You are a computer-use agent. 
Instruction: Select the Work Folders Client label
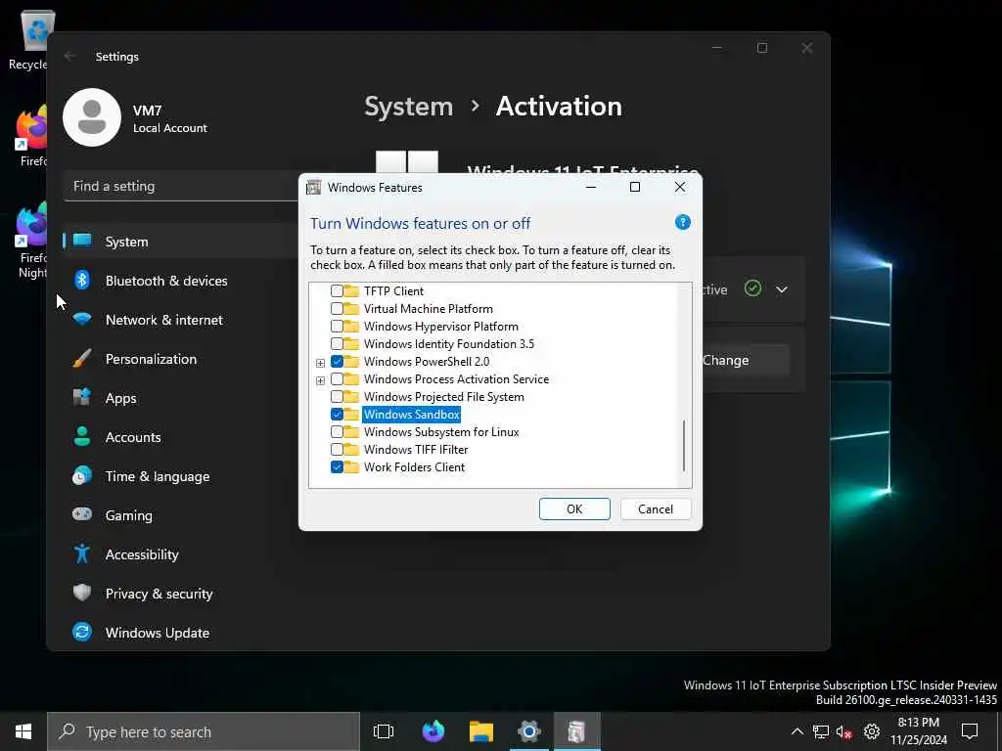414,466
